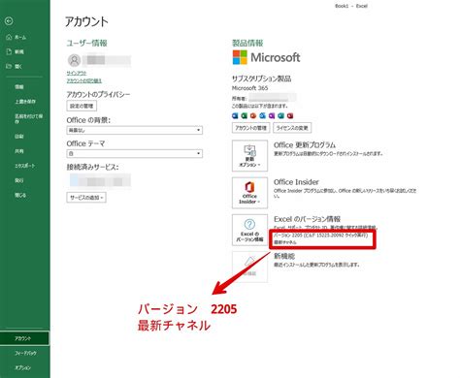This screenshot has width=460, height=378.
Task: Click the アカウント page title
Action: (x=86, y=21)
